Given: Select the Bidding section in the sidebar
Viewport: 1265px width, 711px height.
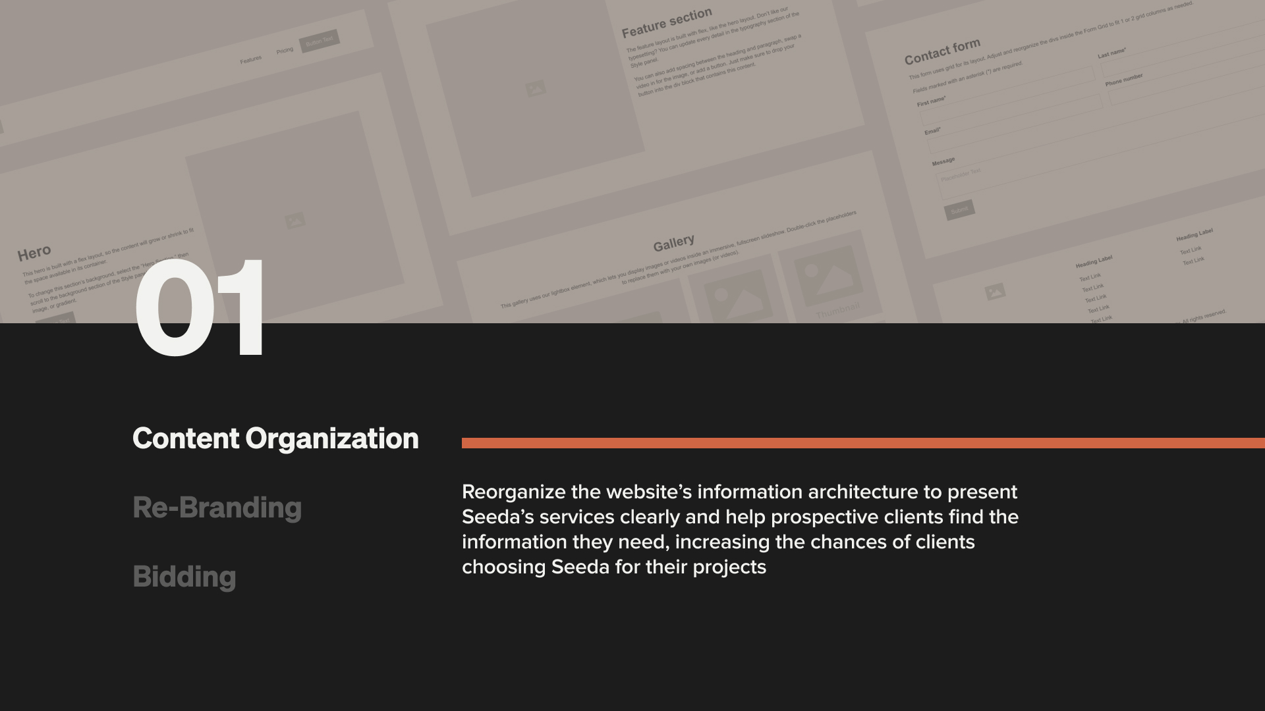Looking at the screenshot, I should pyautogui.click(x=184, y=577).
